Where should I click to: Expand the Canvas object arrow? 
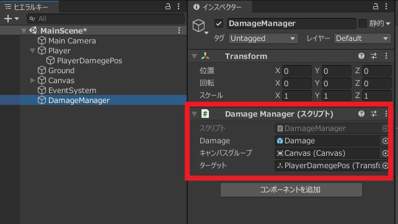(32, 80)
